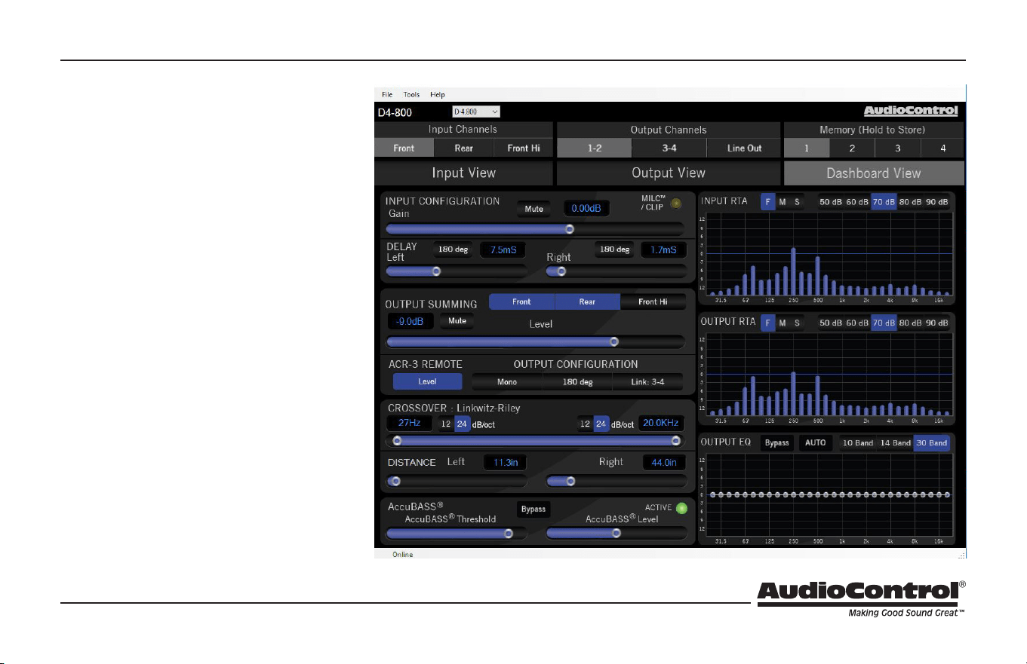
Task: Adjust the left distance slider
Action: click(x=457, y=481)
